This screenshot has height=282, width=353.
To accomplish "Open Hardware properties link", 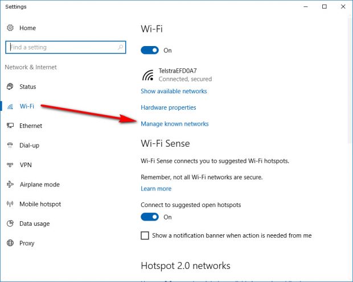I will [x=168, y=107].
